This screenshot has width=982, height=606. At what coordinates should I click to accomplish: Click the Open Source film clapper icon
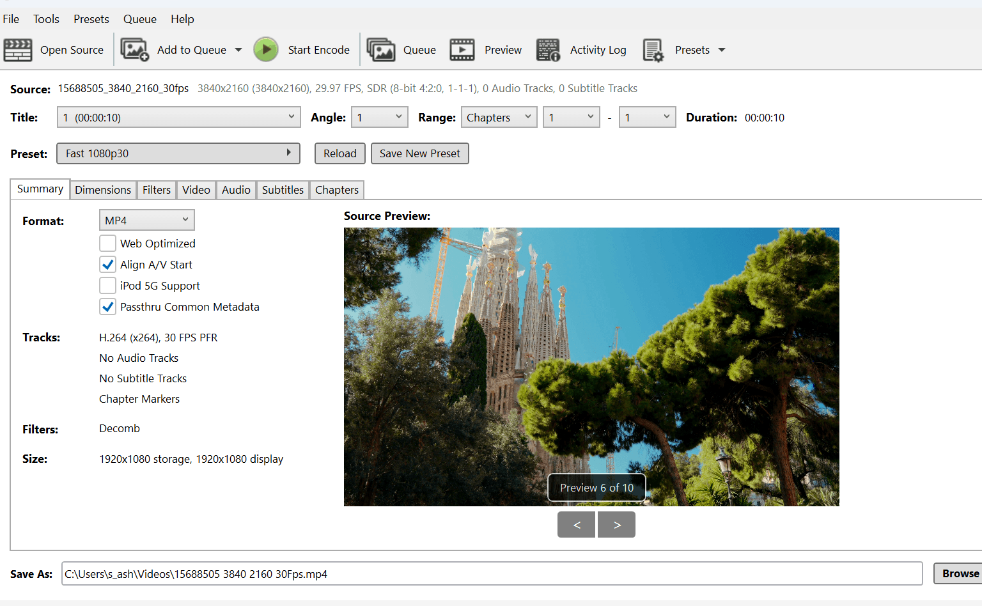point(17,50)
